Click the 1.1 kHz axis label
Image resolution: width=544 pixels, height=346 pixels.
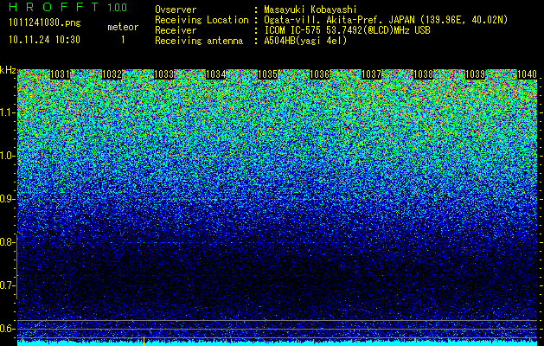(7, 112)
